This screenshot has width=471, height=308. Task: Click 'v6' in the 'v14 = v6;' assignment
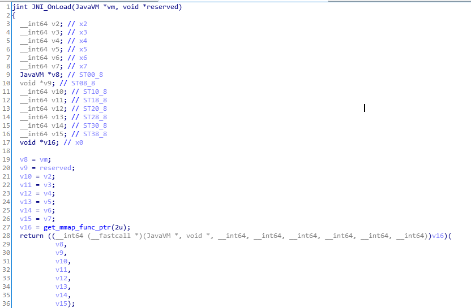(48, 210)
